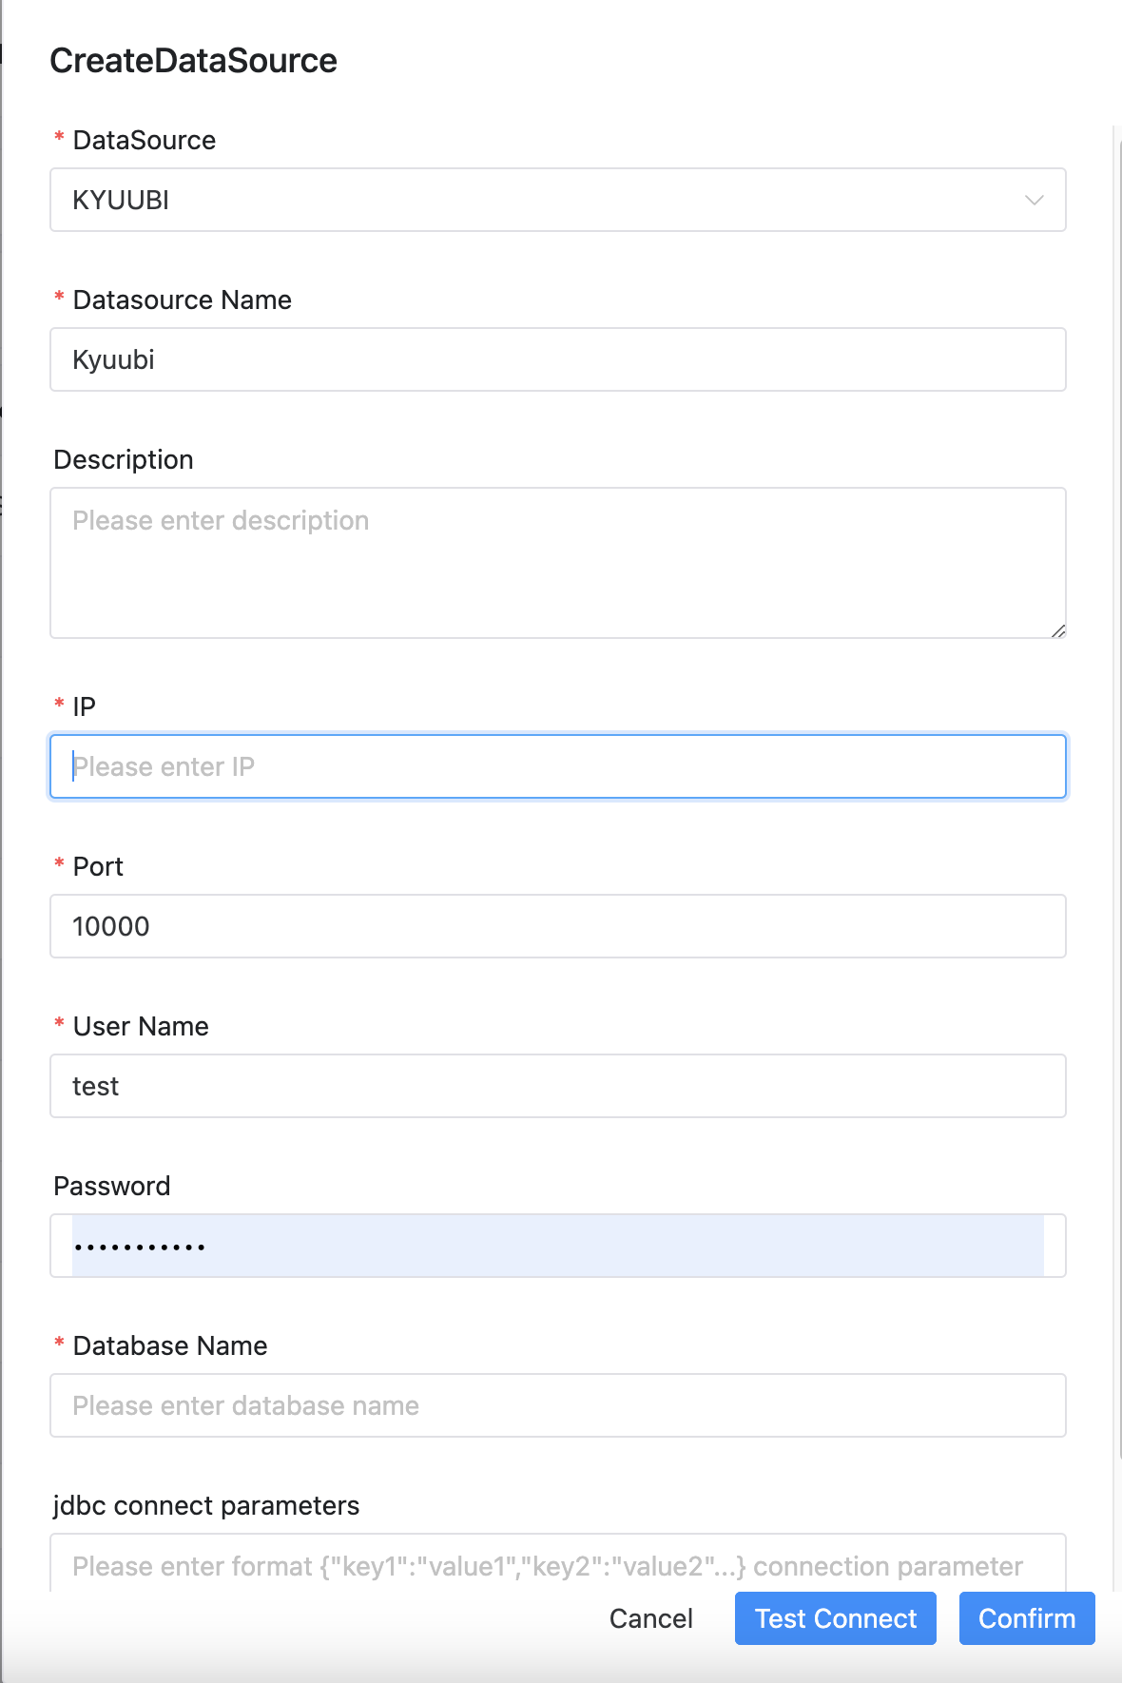
Task: Click the chevron arrow in DataSource select
Action: [1034, 200]
